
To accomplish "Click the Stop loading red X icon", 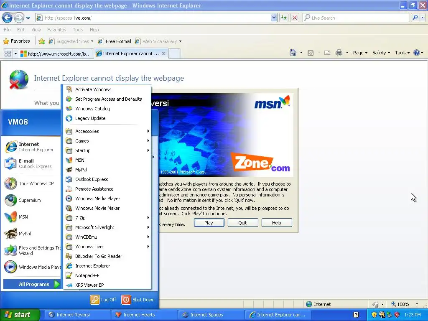I will click(x=295, y=18).
